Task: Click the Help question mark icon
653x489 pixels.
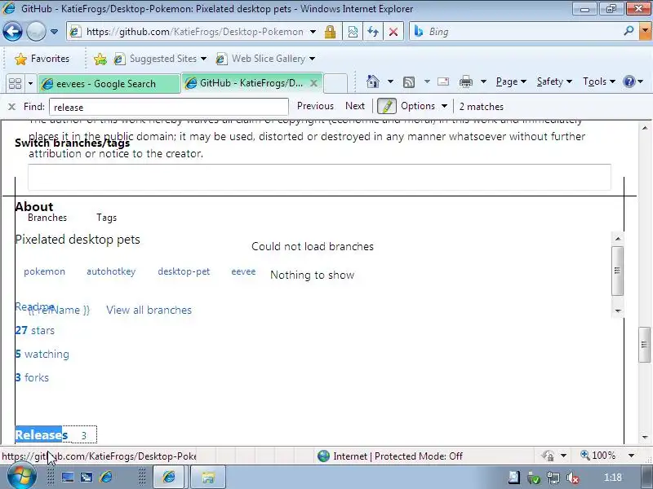Action: click(x=629, y=81)
